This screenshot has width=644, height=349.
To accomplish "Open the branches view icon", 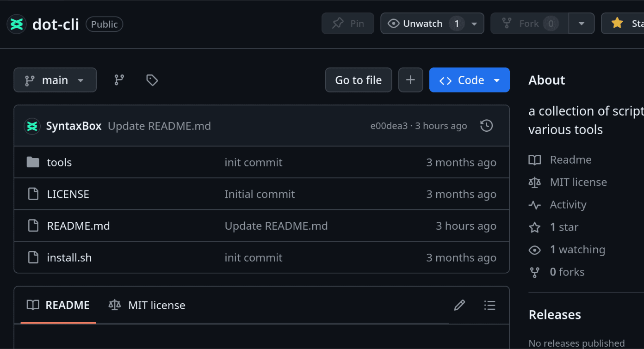I will point(119,80).
